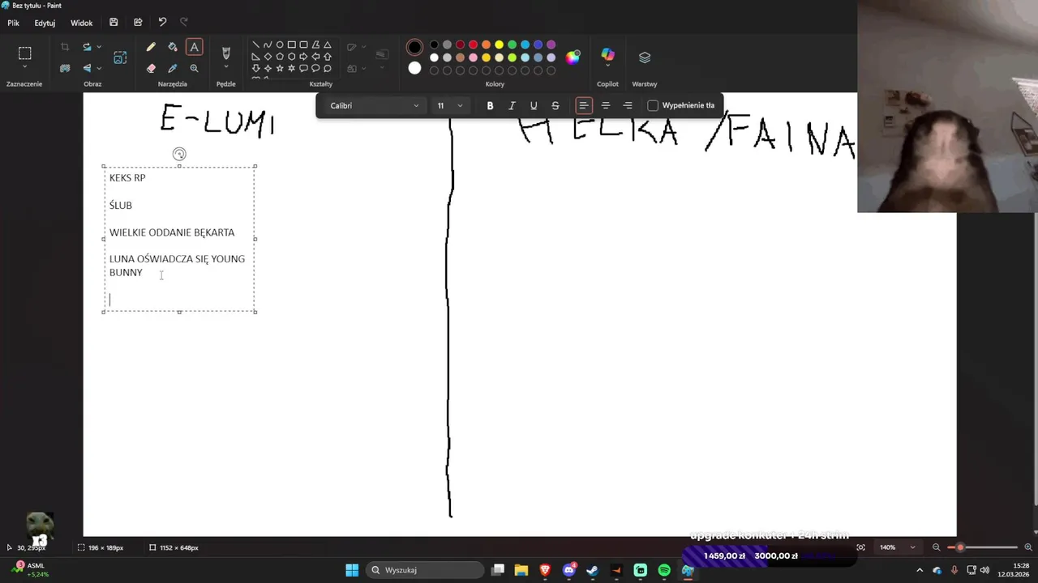Click the zoom slider handle

[960, 547]
